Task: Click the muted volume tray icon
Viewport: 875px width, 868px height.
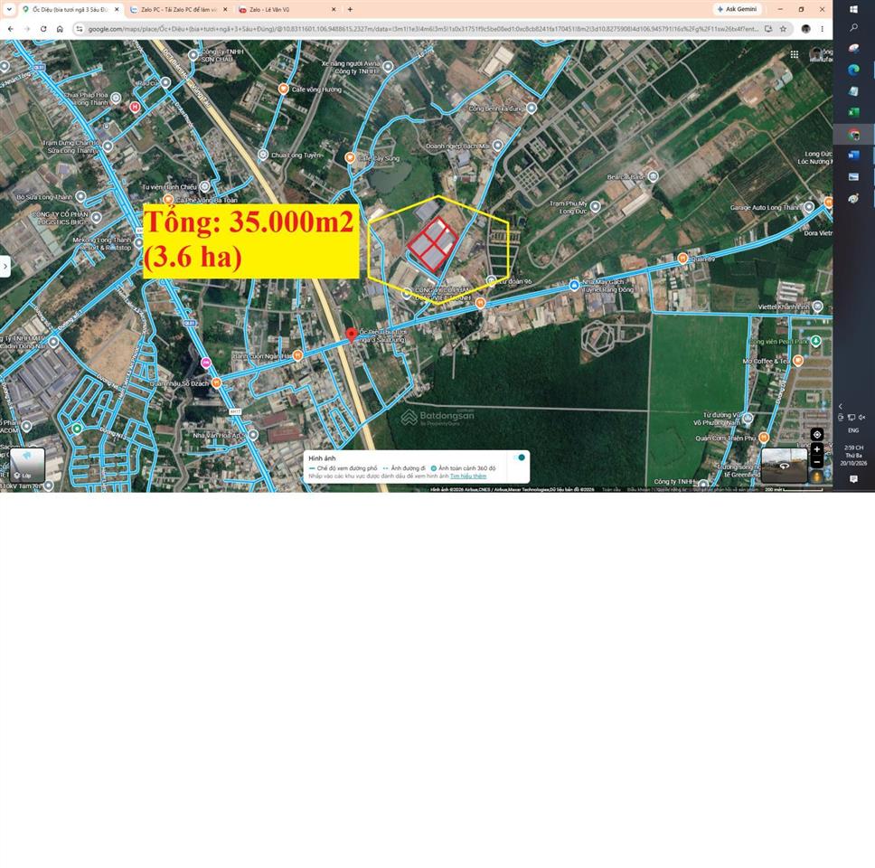Action: [x=862, y=417]
